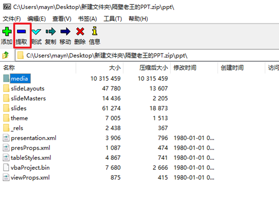Viewport: 279px width, 205px height.
Task: Open the 查看(V) menu
Action: click(62, 19)
